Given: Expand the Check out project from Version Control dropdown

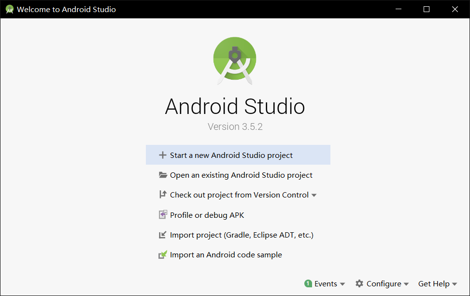Looking at the screenshot, I should coord(314,195).
